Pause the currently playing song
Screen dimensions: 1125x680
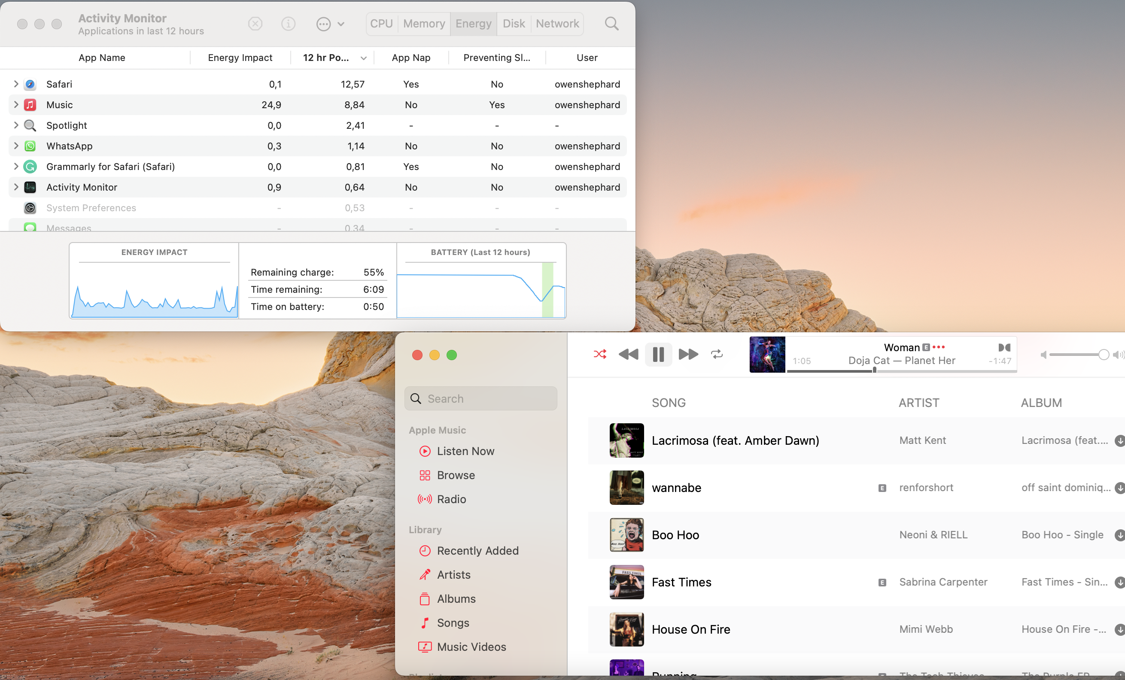[658, 355]
